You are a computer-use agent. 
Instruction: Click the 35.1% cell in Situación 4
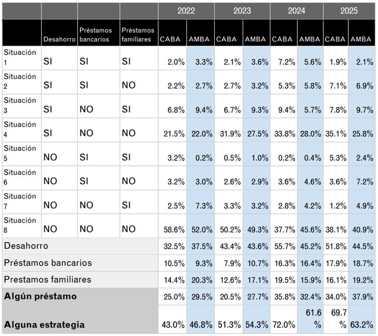tap(336, 134)
